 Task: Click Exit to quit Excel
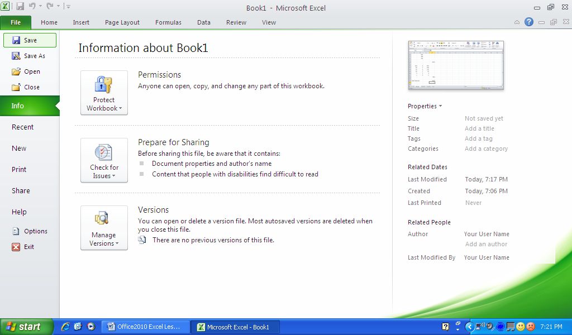(23, 247)
